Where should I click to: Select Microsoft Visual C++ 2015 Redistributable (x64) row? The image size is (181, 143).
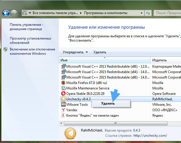pyautogui.click(x=108, y=72)
